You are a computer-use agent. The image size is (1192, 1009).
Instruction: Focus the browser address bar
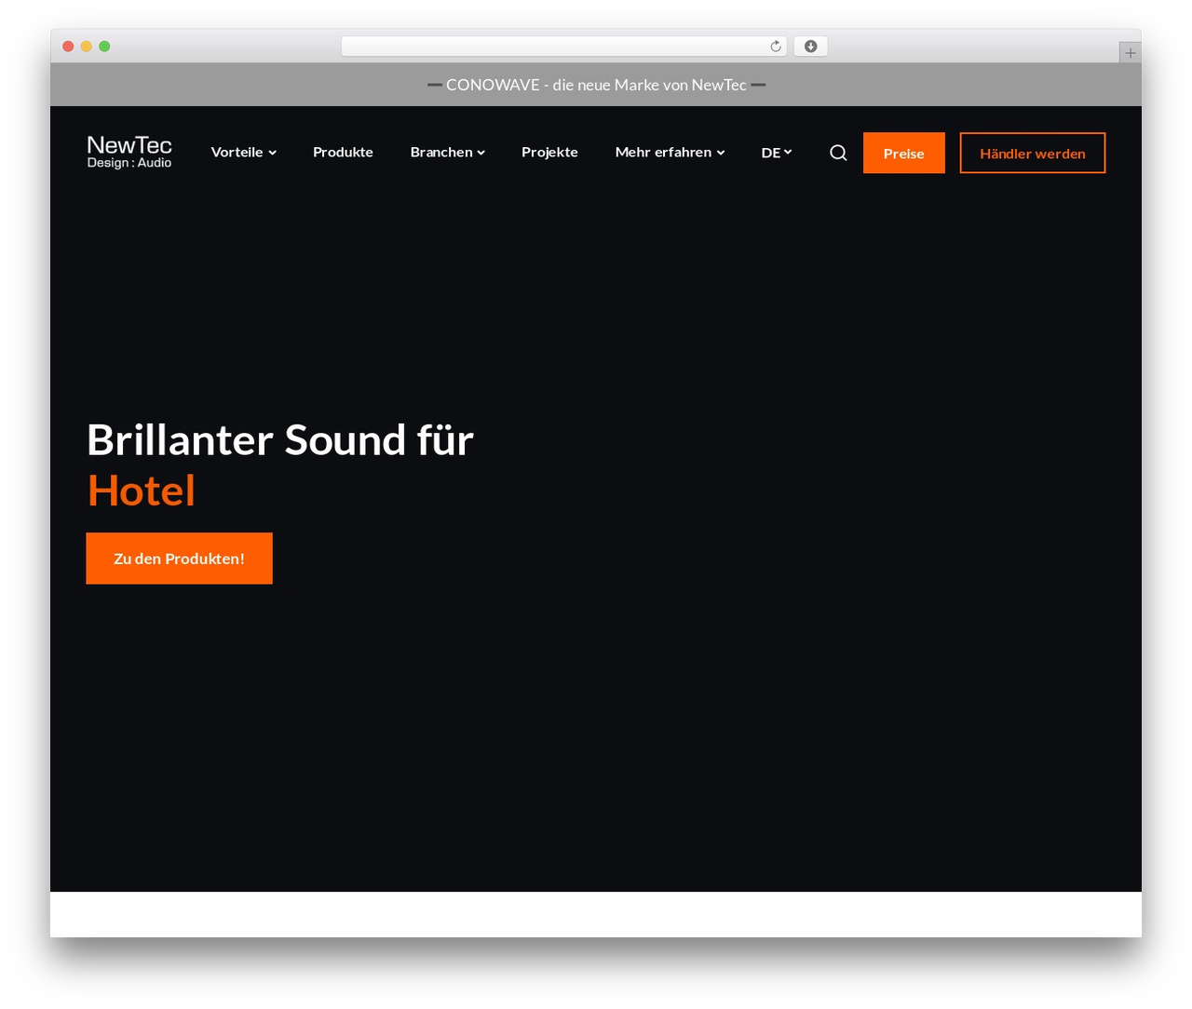[x=563, y=47]
